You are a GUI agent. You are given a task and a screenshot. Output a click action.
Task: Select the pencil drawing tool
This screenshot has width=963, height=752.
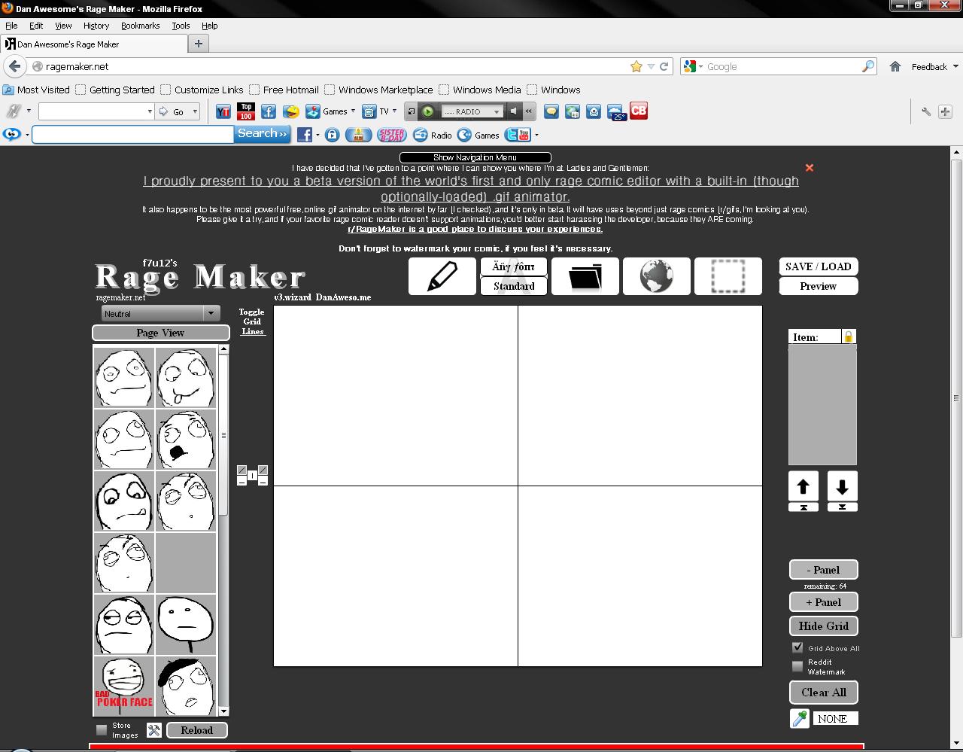pyautogui.click(x=442, y=276)
